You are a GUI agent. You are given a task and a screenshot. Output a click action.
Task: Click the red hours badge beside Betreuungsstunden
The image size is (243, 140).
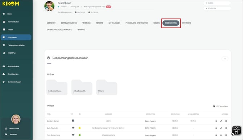coord(108,7)
